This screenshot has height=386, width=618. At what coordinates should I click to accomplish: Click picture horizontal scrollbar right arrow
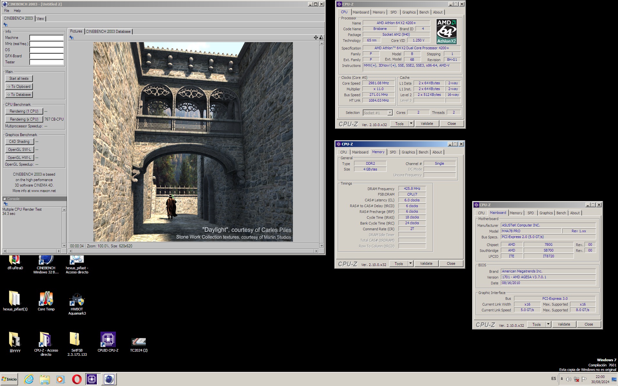(x=316, y=251)
